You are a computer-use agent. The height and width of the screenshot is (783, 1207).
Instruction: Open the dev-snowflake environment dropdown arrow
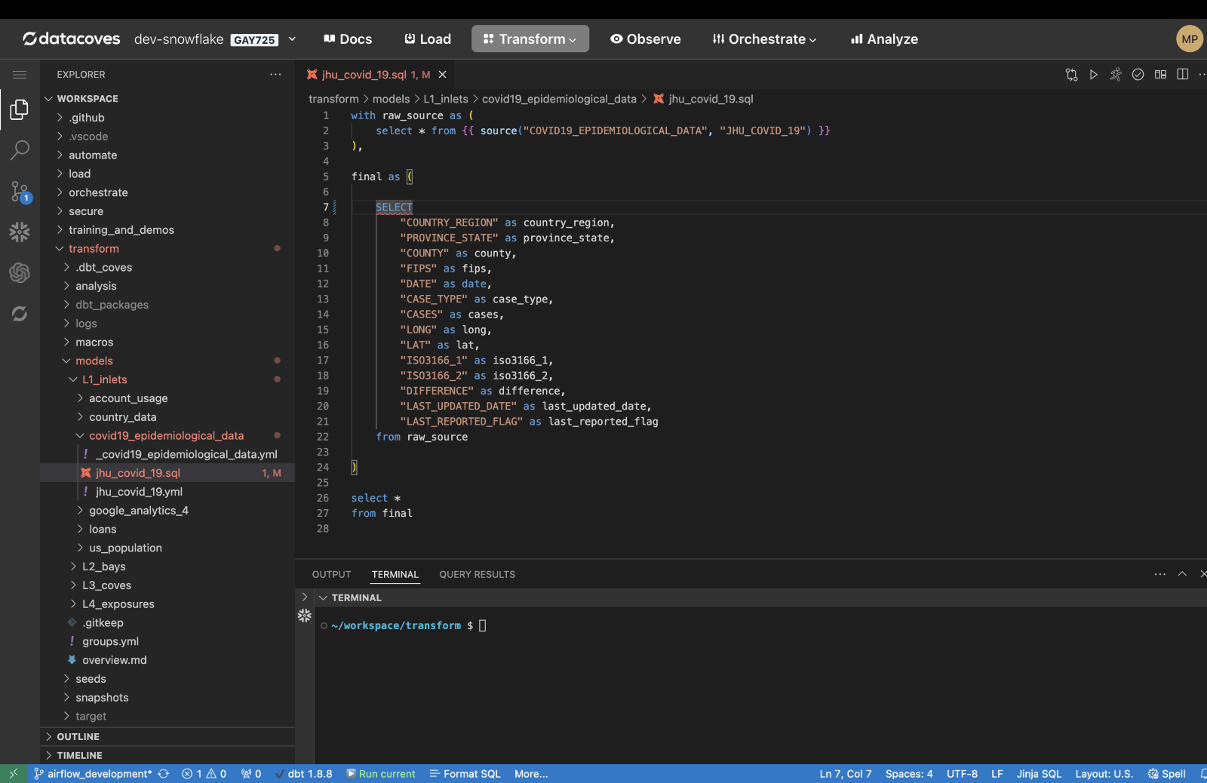pos(292,39)
